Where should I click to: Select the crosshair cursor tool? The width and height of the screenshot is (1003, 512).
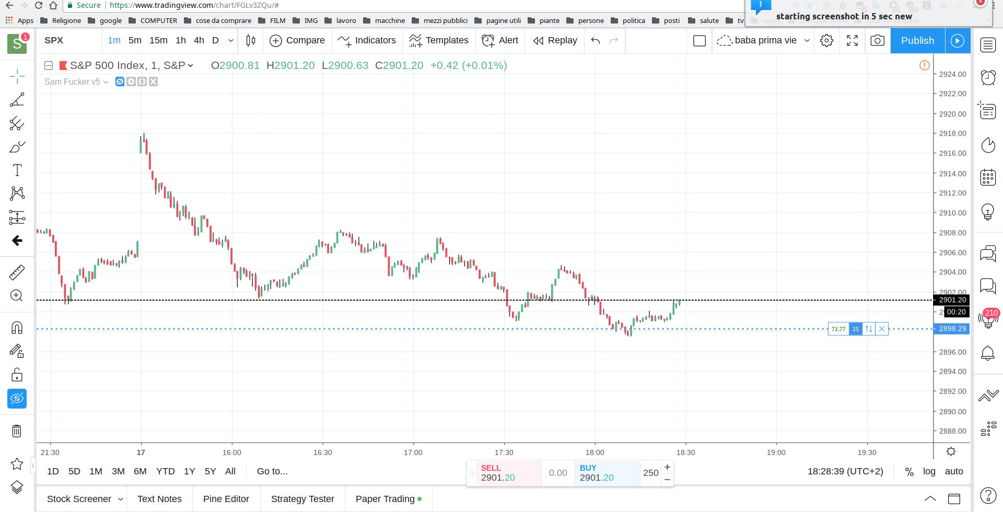click(17, 76)
